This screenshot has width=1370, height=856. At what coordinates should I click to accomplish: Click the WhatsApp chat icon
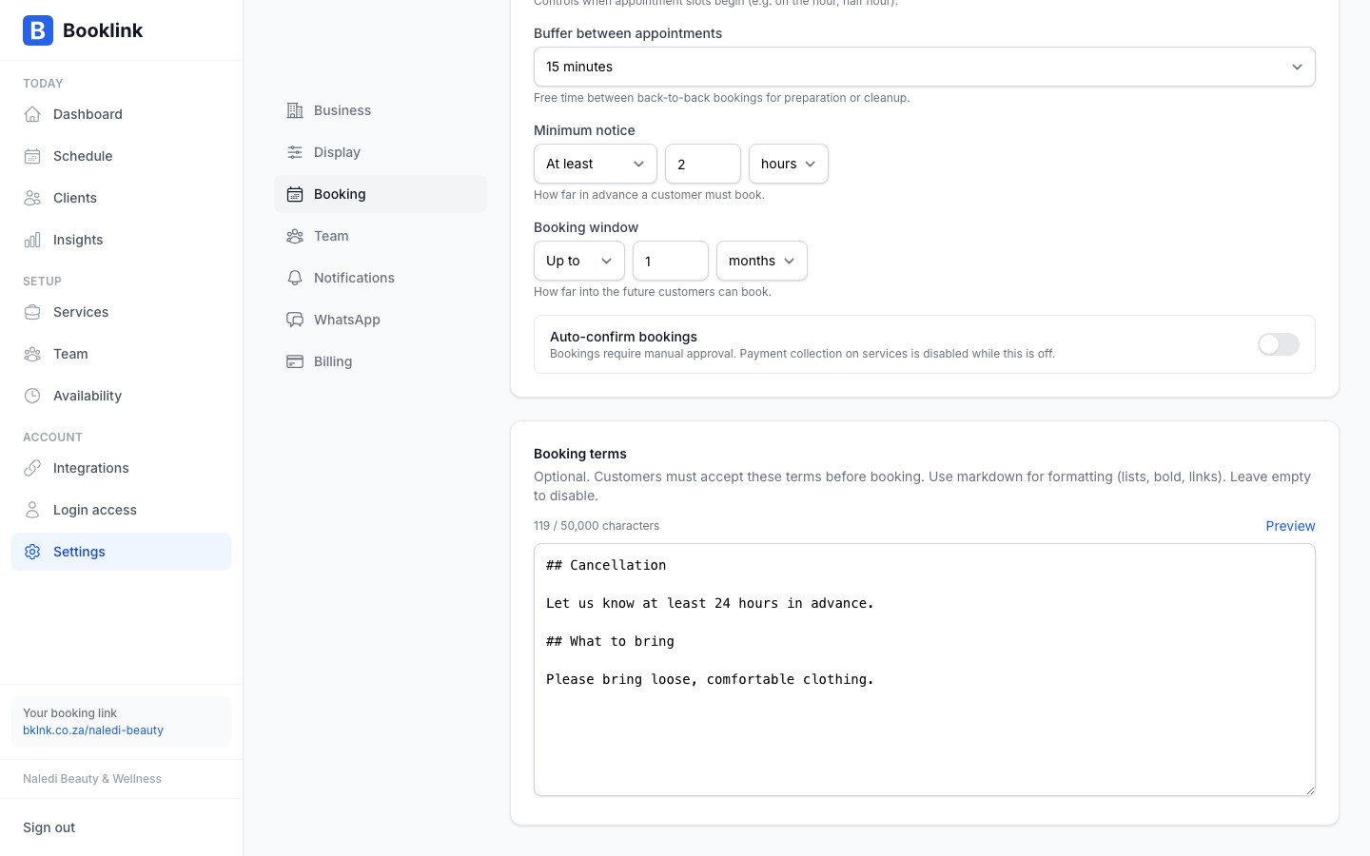[x=295, y=320]
